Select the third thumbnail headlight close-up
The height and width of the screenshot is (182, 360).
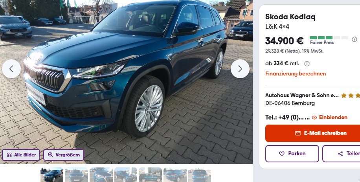(x=101, y=175)
